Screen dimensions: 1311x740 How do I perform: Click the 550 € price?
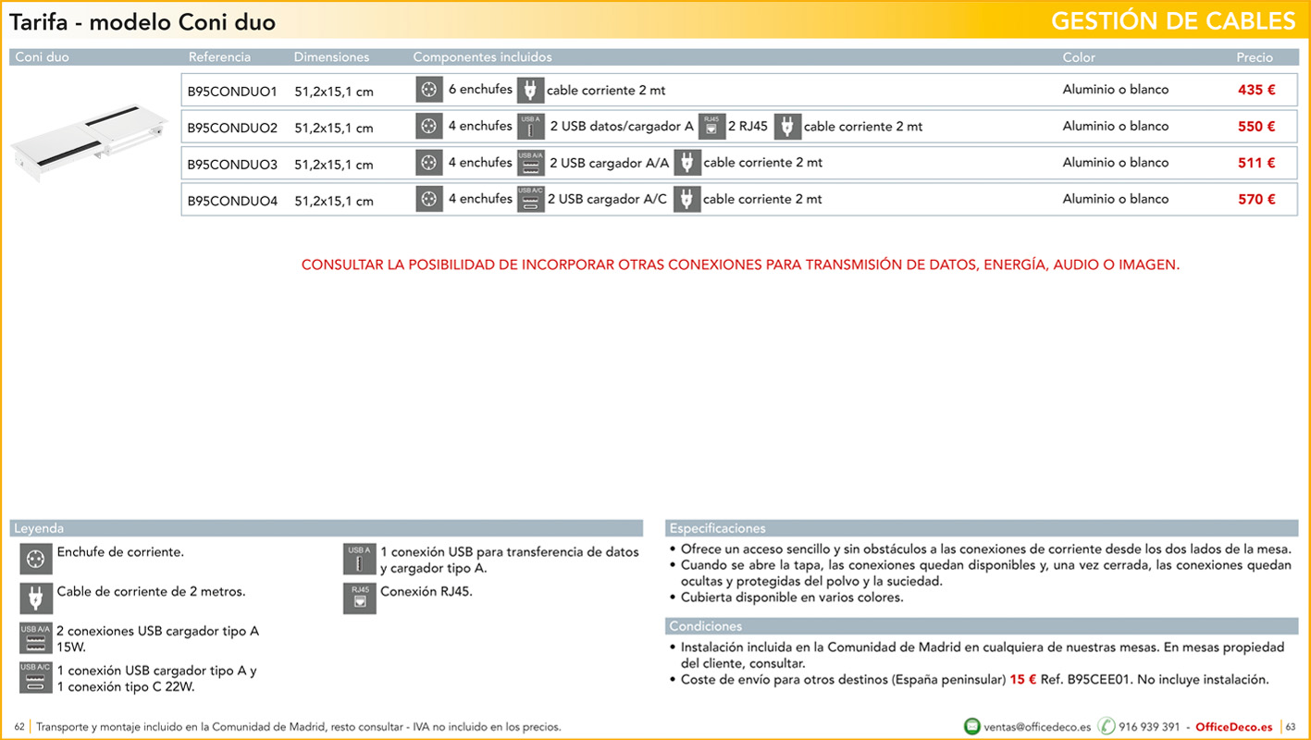click(1256, 126)
